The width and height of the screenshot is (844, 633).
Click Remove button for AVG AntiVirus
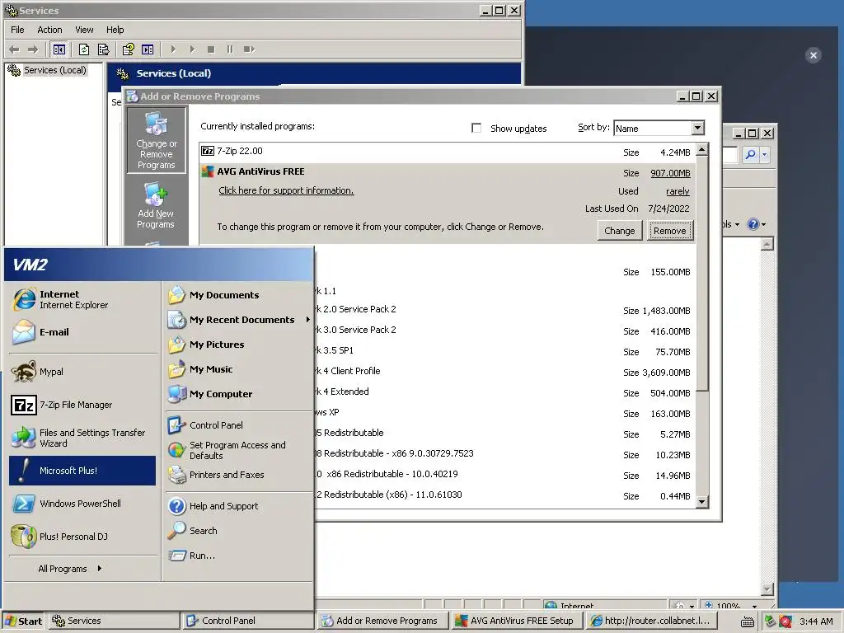tap(669, 231)
